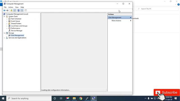The width and height of the screenshot is (180, 101).
Task: Select Event Viewer in the tree
Action: click(x=15, y=21)
